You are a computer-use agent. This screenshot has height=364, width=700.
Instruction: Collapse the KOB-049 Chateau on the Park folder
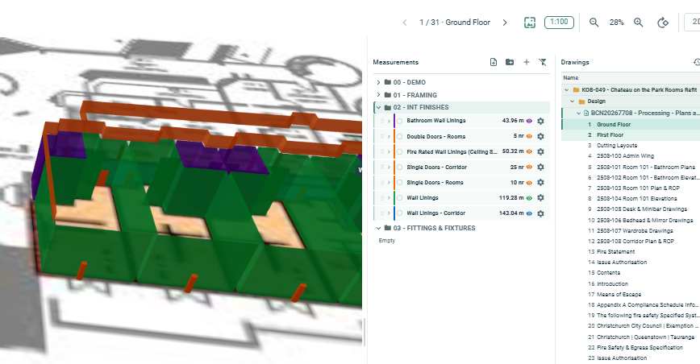click(x=566, y=89)
